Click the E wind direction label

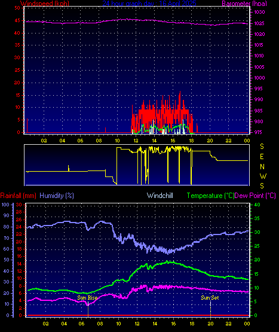[262, 157]
